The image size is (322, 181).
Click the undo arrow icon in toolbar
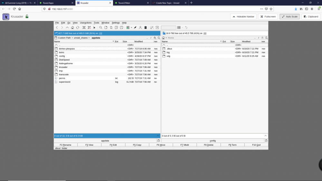pos(186,27)
